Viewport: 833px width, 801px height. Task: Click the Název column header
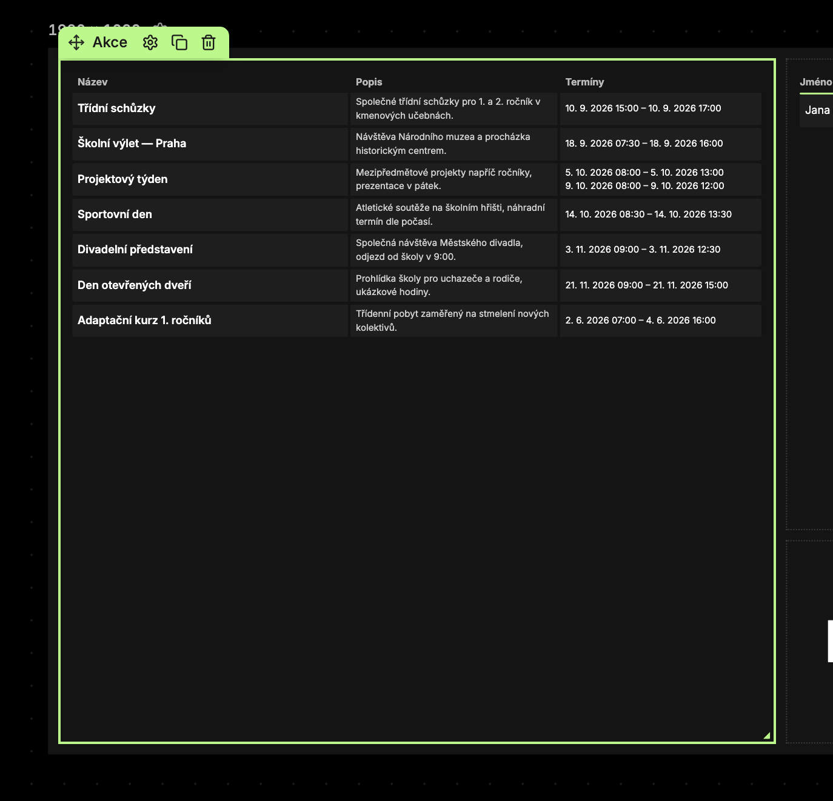[x=93, y=82]
